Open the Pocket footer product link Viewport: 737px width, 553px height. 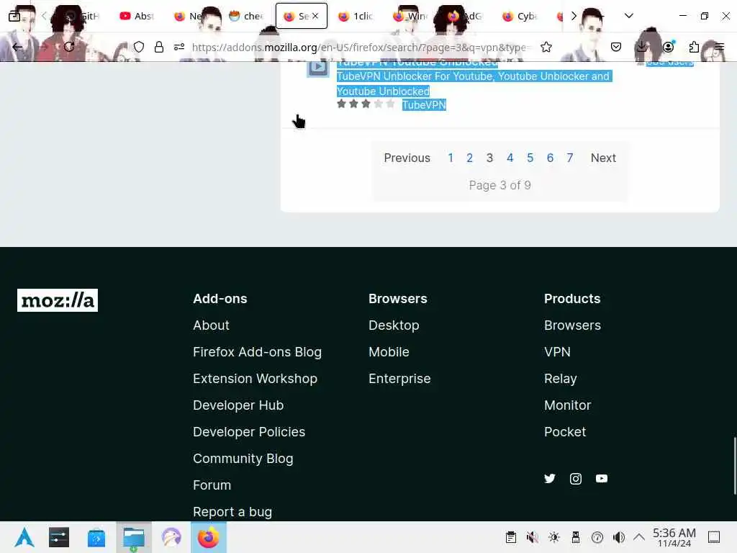tap(564, 432)
